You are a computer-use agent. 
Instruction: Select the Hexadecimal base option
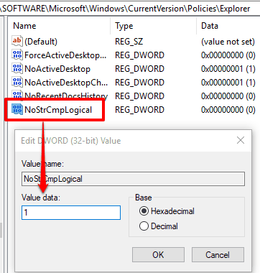[144, 211]
